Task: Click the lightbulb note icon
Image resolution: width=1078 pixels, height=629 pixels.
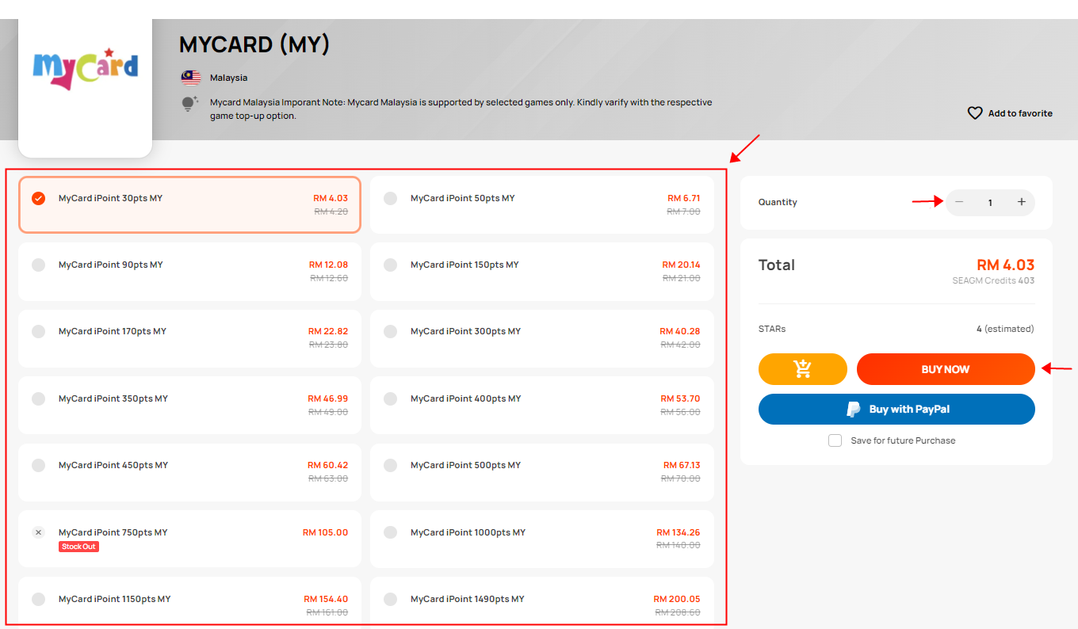Action: coord(189,104)
